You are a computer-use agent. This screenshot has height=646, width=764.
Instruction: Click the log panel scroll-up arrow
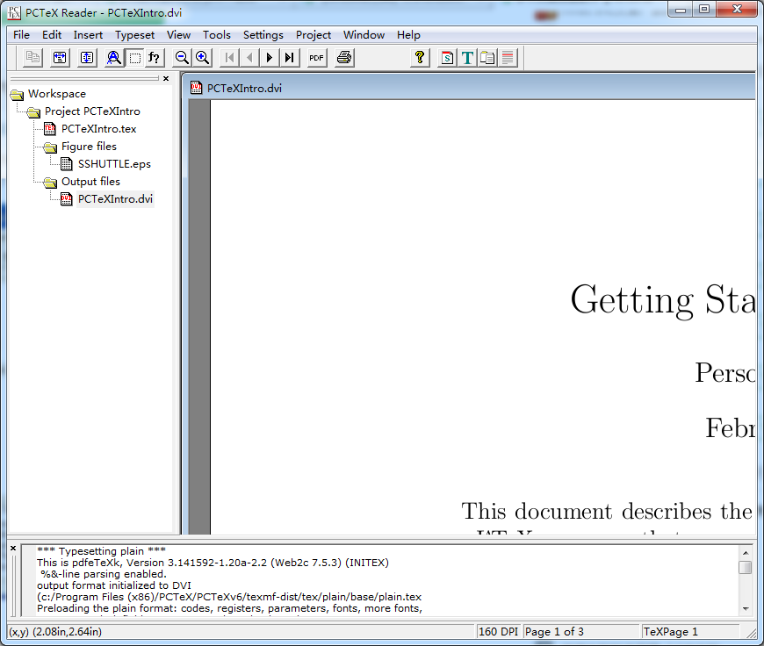[x=746, y=552]
